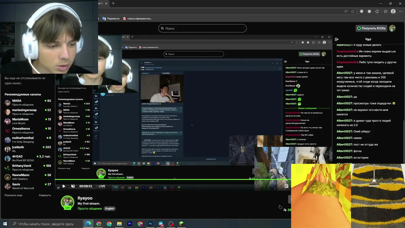Screen dimensions: 405x228
Task: Click the Получить KICKs button
Action: coord(371,28)
